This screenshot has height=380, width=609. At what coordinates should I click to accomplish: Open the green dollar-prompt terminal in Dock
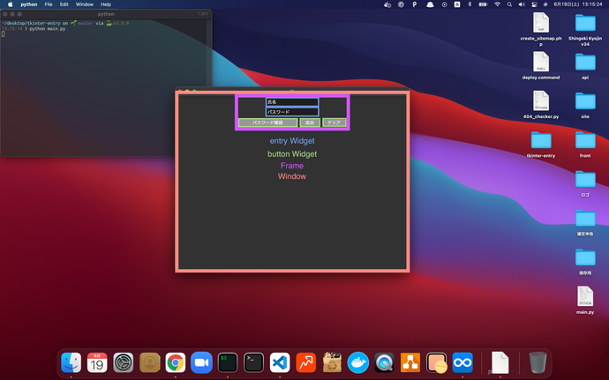click(x=228, y=362)
